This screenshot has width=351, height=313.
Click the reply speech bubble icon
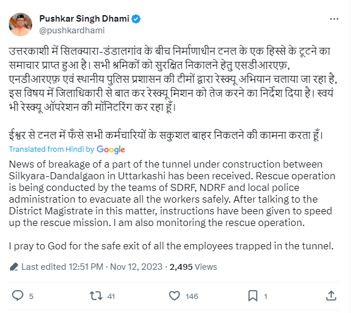[x=18, y=295]
